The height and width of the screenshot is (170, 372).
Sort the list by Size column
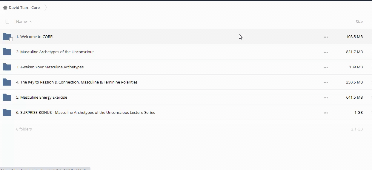coord(359,22)
